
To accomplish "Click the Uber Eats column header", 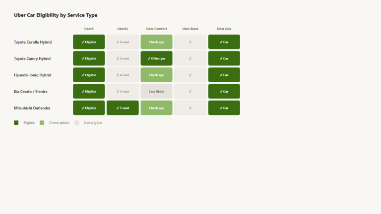I will pos(224,29).
